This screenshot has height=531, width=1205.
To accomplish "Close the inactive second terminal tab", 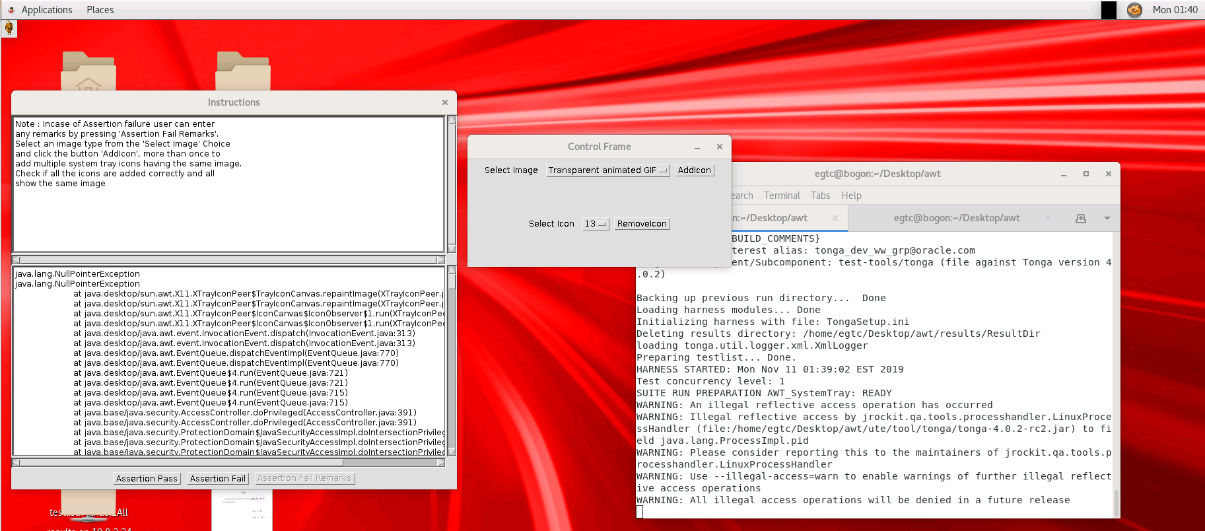I will 1047,218.
